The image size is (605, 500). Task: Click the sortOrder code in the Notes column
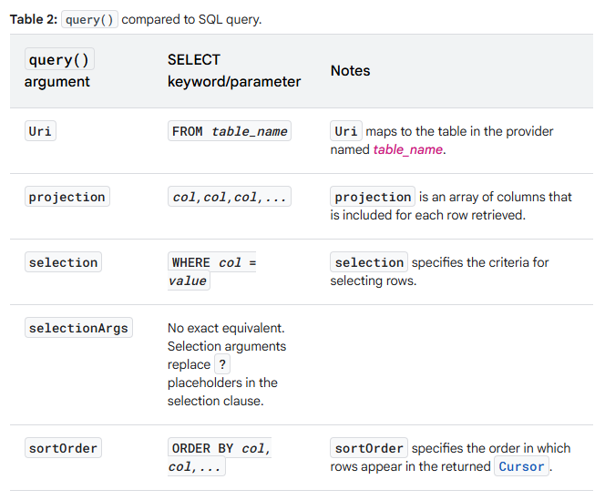point(369,448)
